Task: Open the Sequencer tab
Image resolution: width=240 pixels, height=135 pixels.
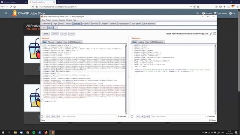Action: coord(86,24)
